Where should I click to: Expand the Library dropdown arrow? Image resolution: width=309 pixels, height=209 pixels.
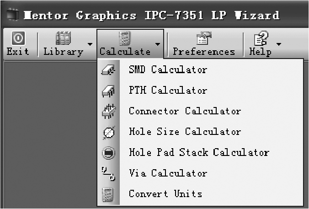point(90,44)
